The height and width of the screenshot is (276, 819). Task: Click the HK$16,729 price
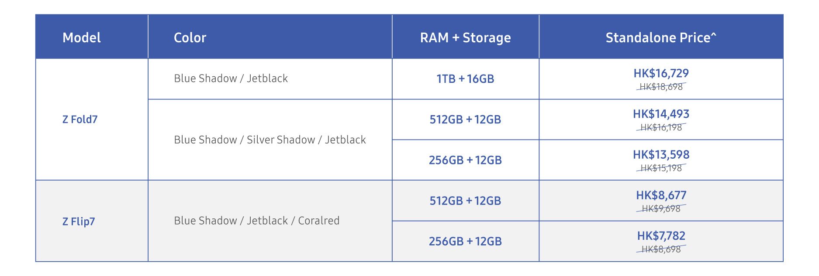(x=661, y=73)
